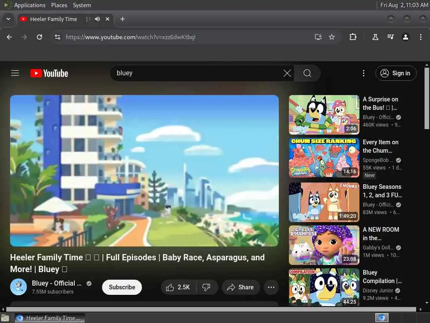This screenshot has width=430, height=323.
Task: Click workspace switcher in bottom panel
Action: (x=382, y=318)
